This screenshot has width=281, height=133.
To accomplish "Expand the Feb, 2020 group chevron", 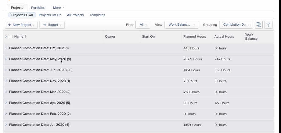I will click(6, 114).
